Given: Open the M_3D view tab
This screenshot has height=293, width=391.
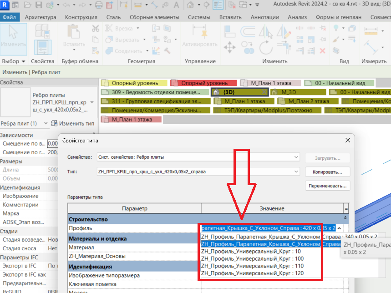Looking at the screenshot, I should (x=298, y=92).
